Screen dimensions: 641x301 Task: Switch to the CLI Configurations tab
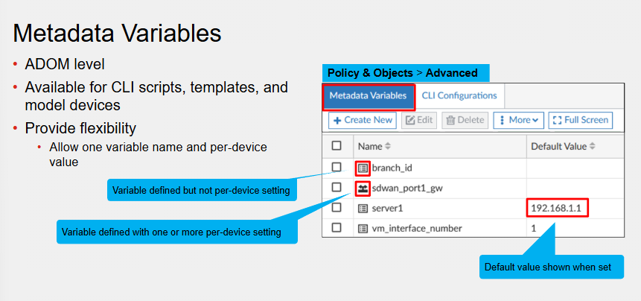point(459,95)
